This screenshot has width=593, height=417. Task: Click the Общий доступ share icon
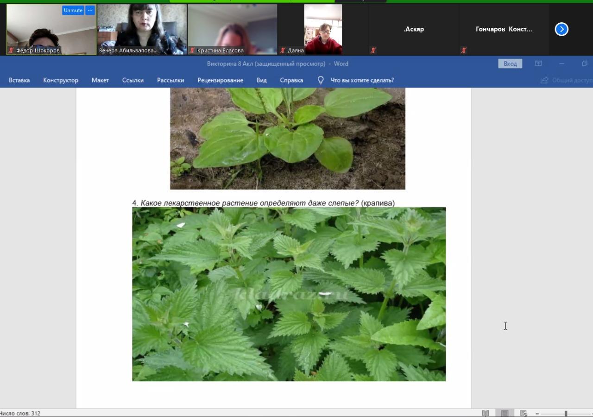[x=544, y=80]
